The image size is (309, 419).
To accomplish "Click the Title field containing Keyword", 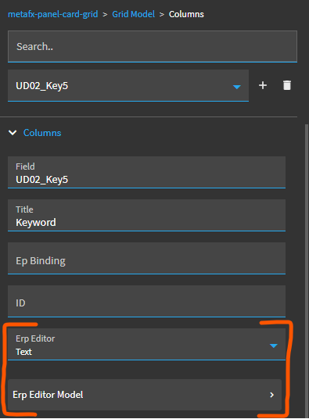I will [x=147, y=216].
